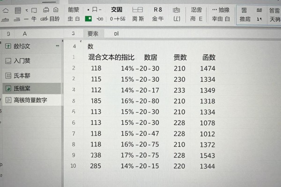Click the printer icon in the toolbar
The height and width of the screenshot is (187, 281).
click(46, 10)
